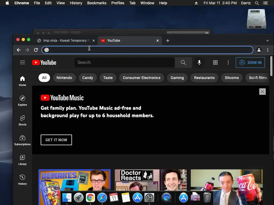Select the Taste filter chip
Screen dimensions: 274x205
[x=108, y=78]
